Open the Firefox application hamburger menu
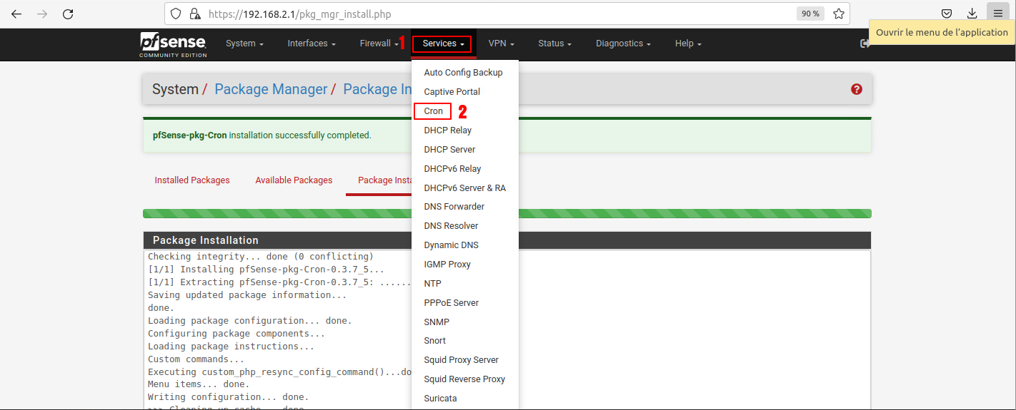Screen dimensions: 1016x410 tap(997, 14)
